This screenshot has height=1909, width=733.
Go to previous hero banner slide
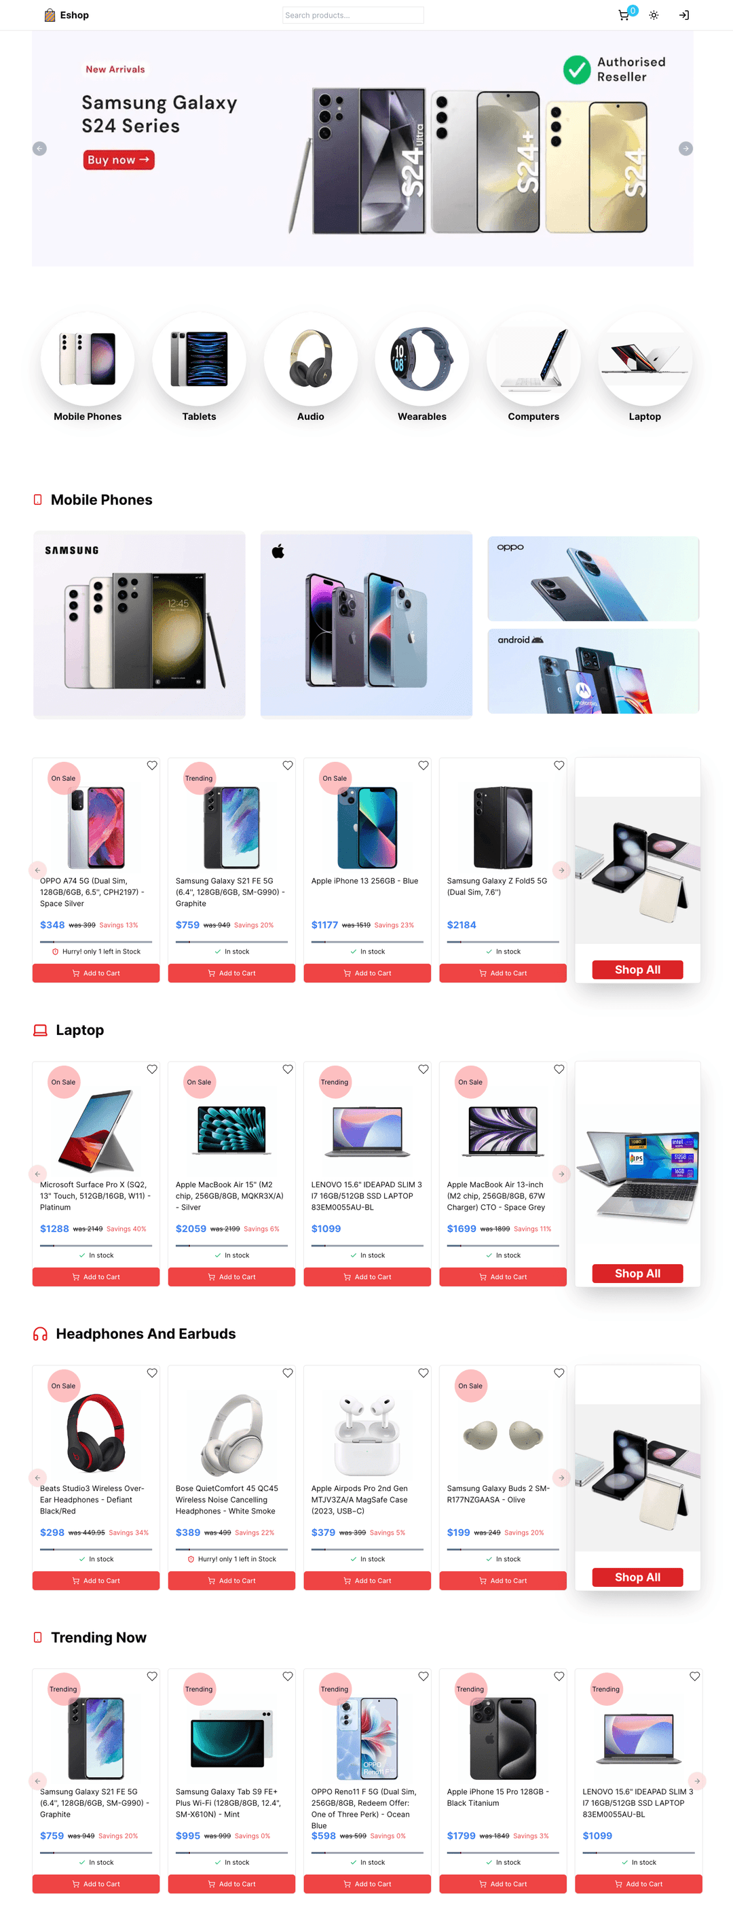[40, 149]
